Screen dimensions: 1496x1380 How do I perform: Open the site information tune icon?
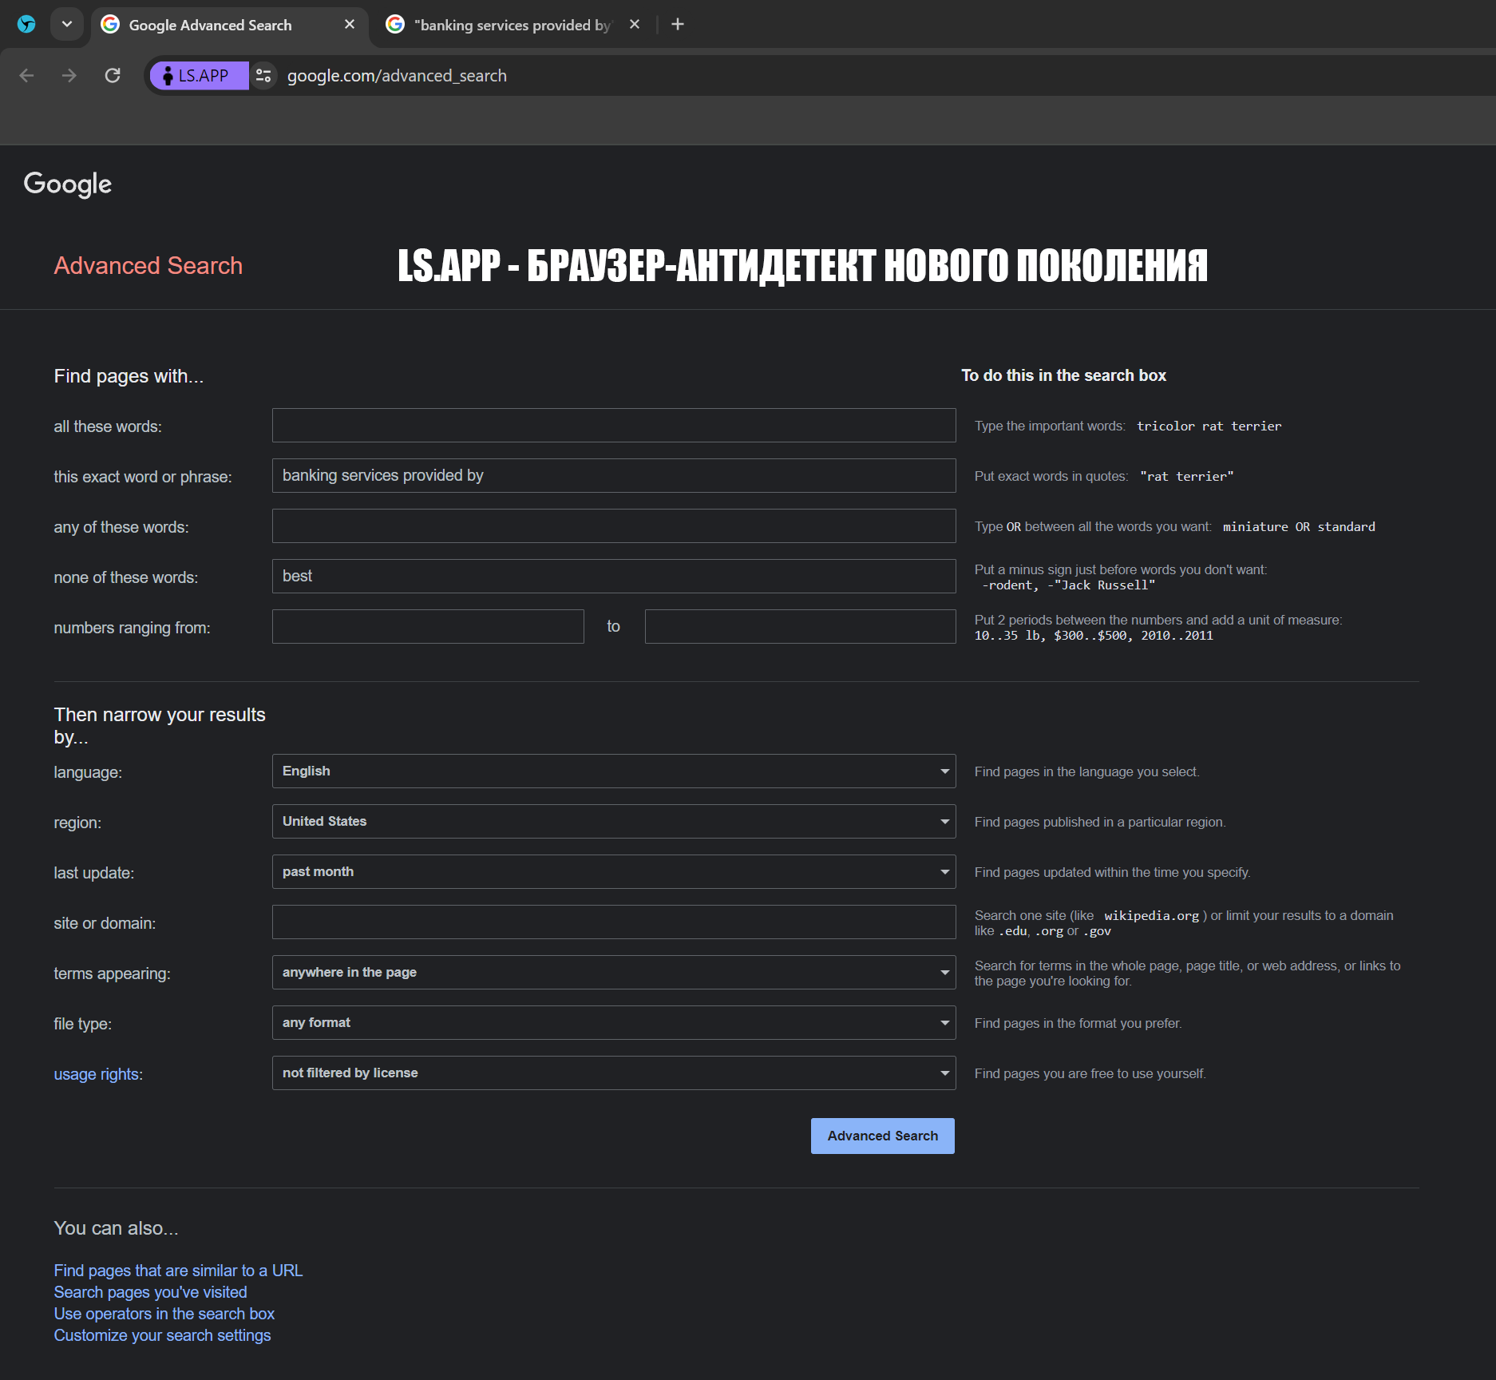pos(263,75)
